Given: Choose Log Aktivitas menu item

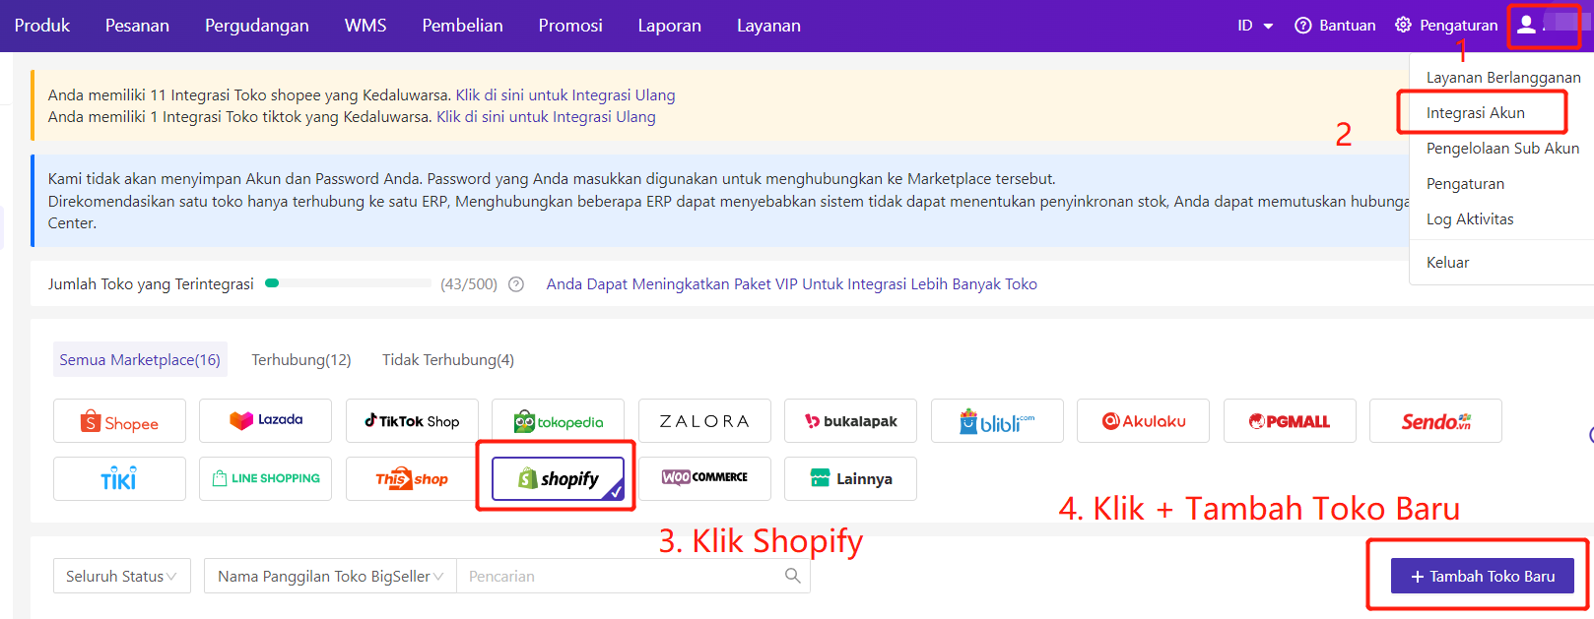Looking at the screenshot, I should point(1470,219).
